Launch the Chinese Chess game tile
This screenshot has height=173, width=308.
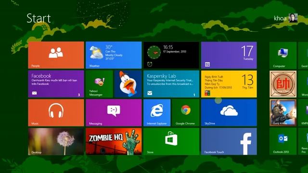pyautogui.click(x=283, y=84)
